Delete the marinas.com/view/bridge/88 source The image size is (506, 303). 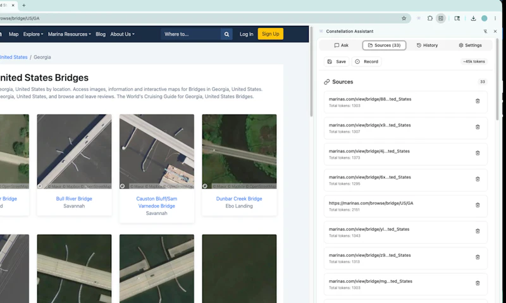pyautogui.click(x=478, y=101)
